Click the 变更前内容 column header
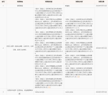 49,2
